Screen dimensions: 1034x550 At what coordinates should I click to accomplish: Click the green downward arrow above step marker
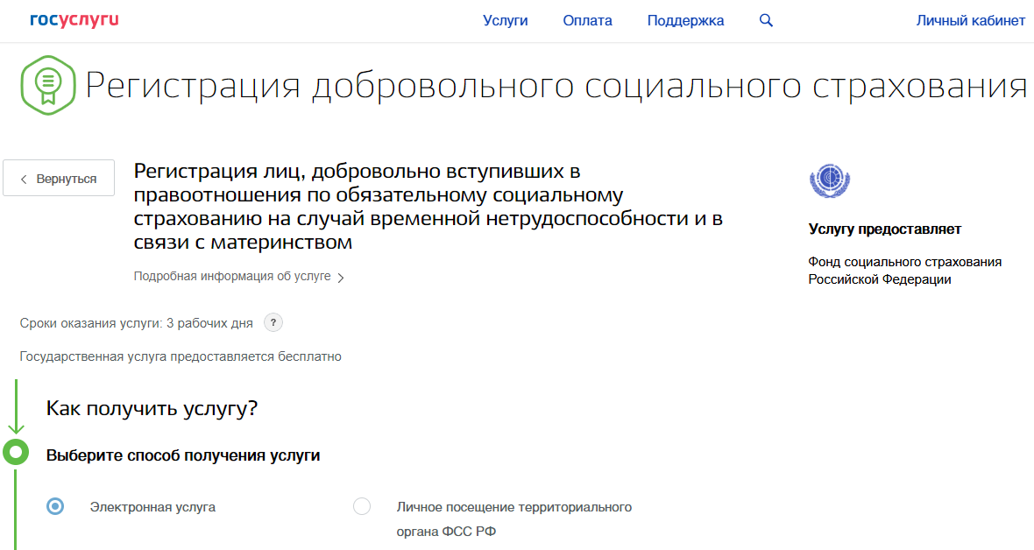point(16,427)
